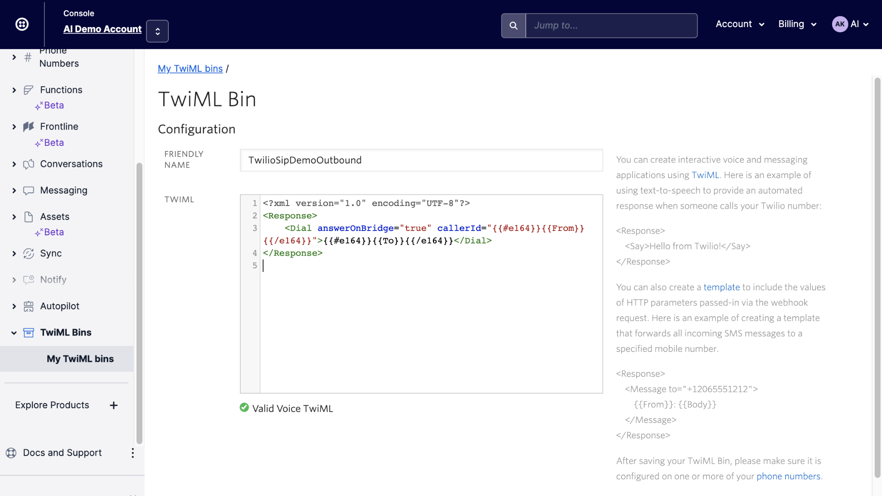The image size is (882, 496).
Task: Focus the Jump to search field
Action: pos(611,25)
